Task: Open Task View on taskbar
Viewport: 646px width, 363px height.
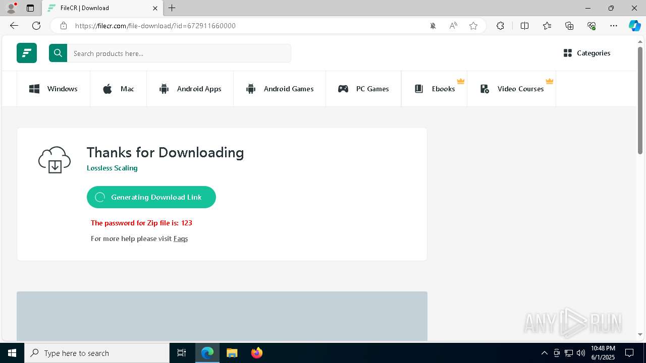Action: tap(182, 353)
